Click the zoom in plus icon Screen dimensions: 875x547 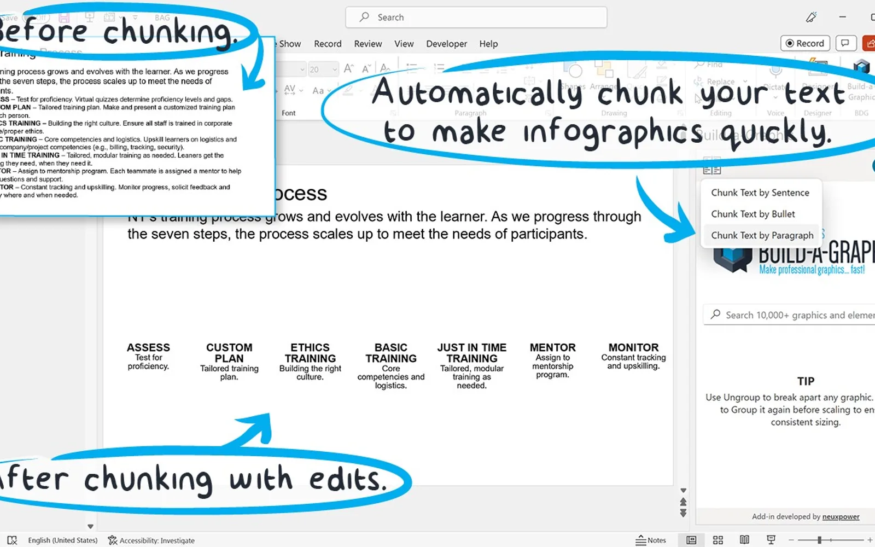[870, 540]
